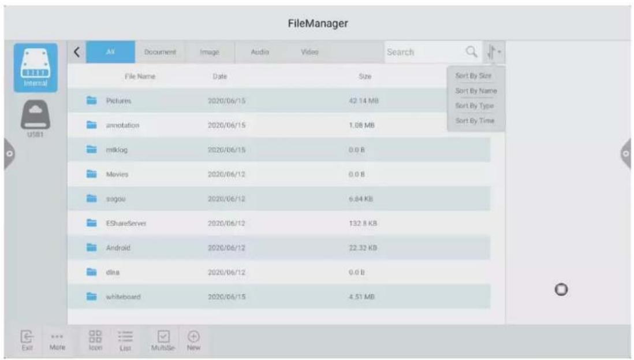Click the sogou folder icon
Viewport: 634px width, 360px height.
[92, 199]
